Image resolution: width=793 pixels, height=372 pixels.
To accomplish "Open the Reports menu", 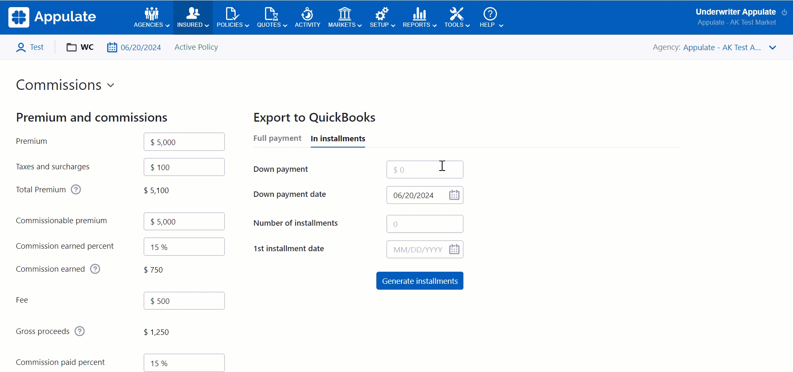I will click(419, 18).
